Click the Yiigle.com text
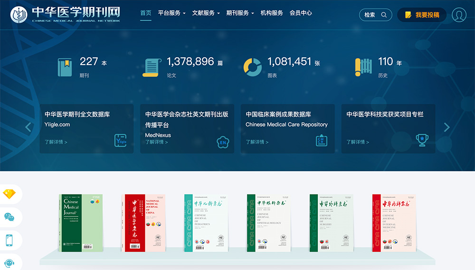This screenshot has height=270, width=475. [x=57, y=124]
